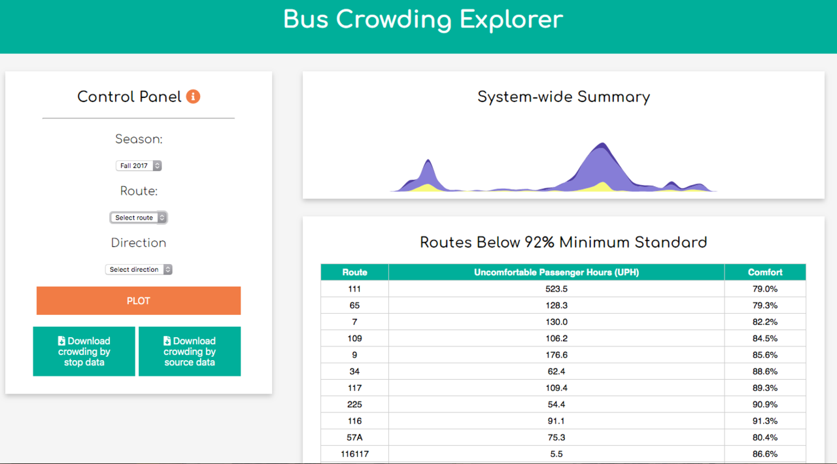Screen dimensions: 837x464
Task: Open the Season dropdown showing Fall 2017
Action: click(139, 166)
